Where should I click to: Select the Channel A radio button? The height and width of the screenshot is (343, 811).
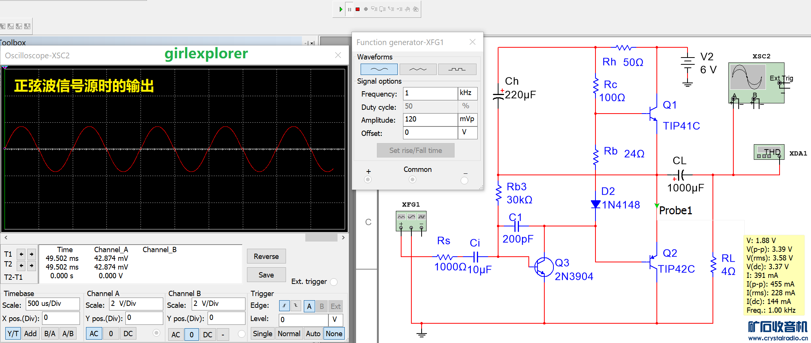click(156, 333)
